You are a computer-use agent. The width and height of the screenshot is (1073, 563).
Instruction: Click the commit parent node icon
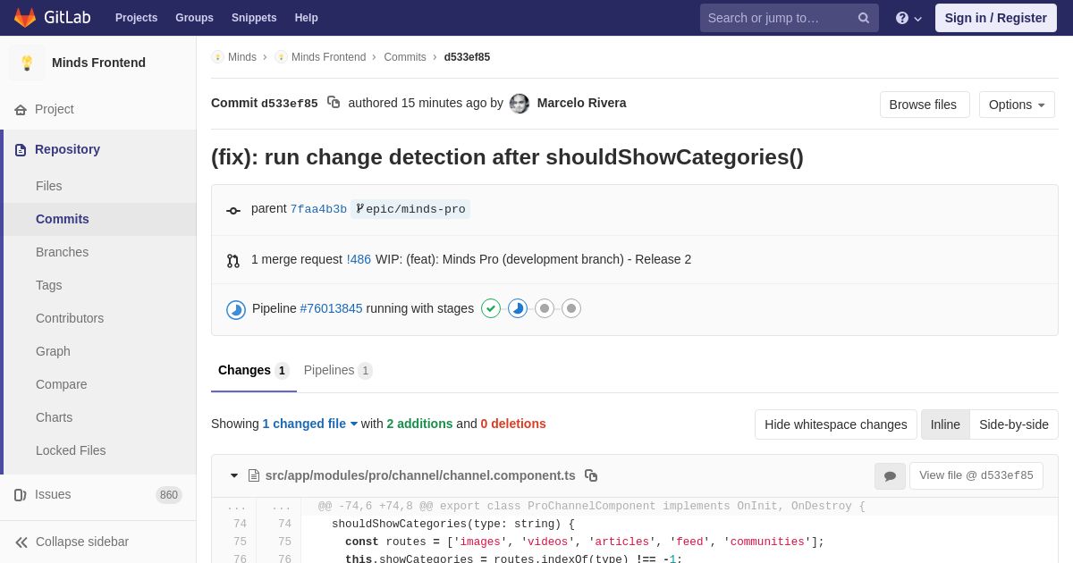pyautogui.click(x=233, y=210)
